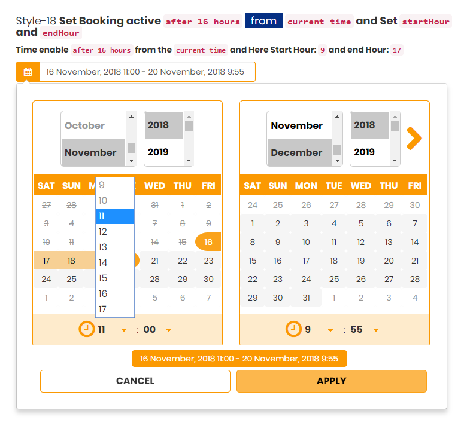Pick December 20 in the right calendar
This screenshot has width=467, height=432.
(389, 261)
